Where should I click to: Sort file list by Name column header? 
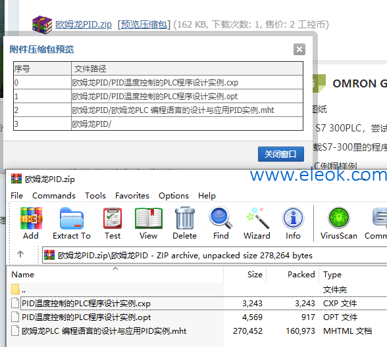coord(22,275)
